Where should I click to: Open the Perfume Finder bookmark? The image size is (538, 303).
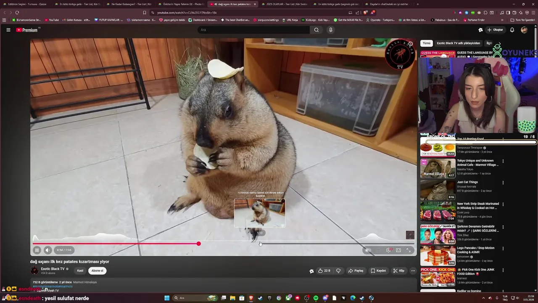pos(474,20)
